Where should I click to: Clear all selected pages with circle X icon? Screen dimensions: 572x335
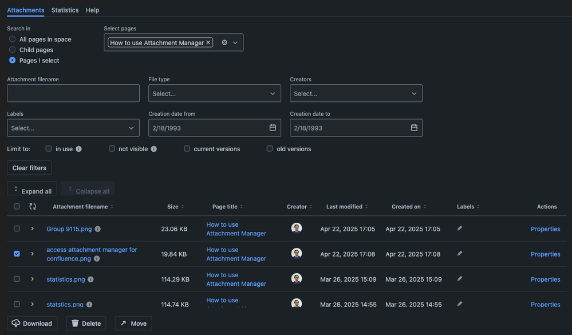pos(224,42)
